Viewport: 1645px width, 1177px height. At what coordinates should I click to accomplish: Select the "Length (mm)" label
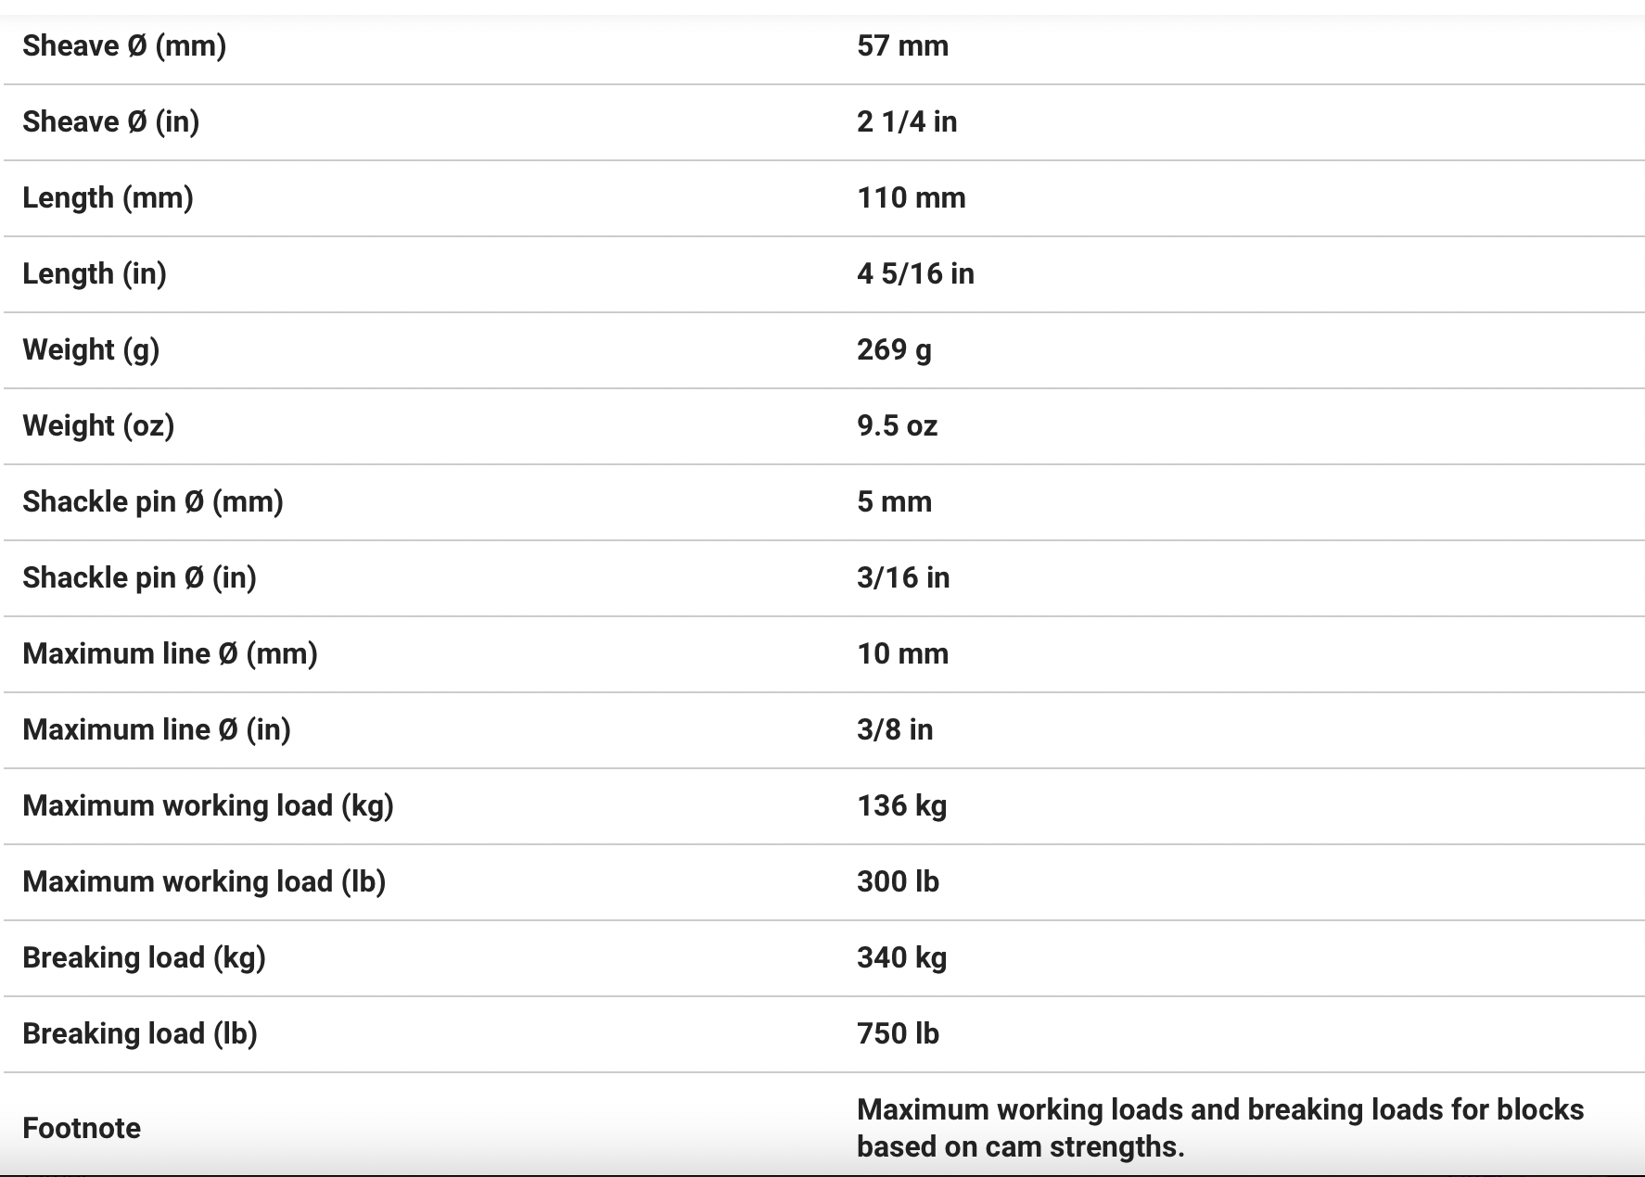click(108, 197)
